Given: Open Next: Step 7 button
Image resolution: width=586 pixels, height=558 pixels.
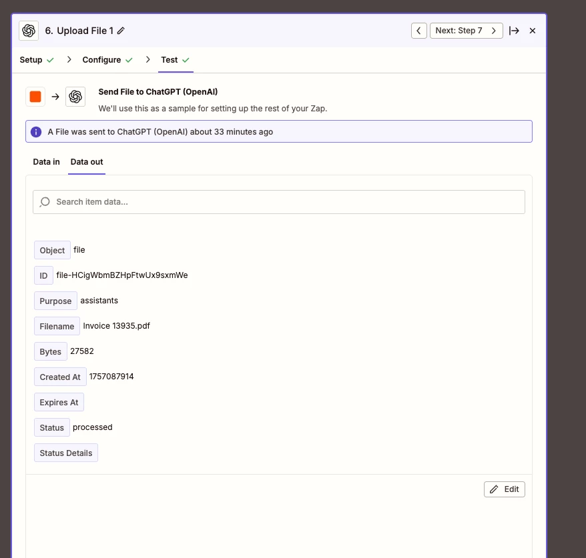Looking at the screenshot, I should click(x=466, y=31).
